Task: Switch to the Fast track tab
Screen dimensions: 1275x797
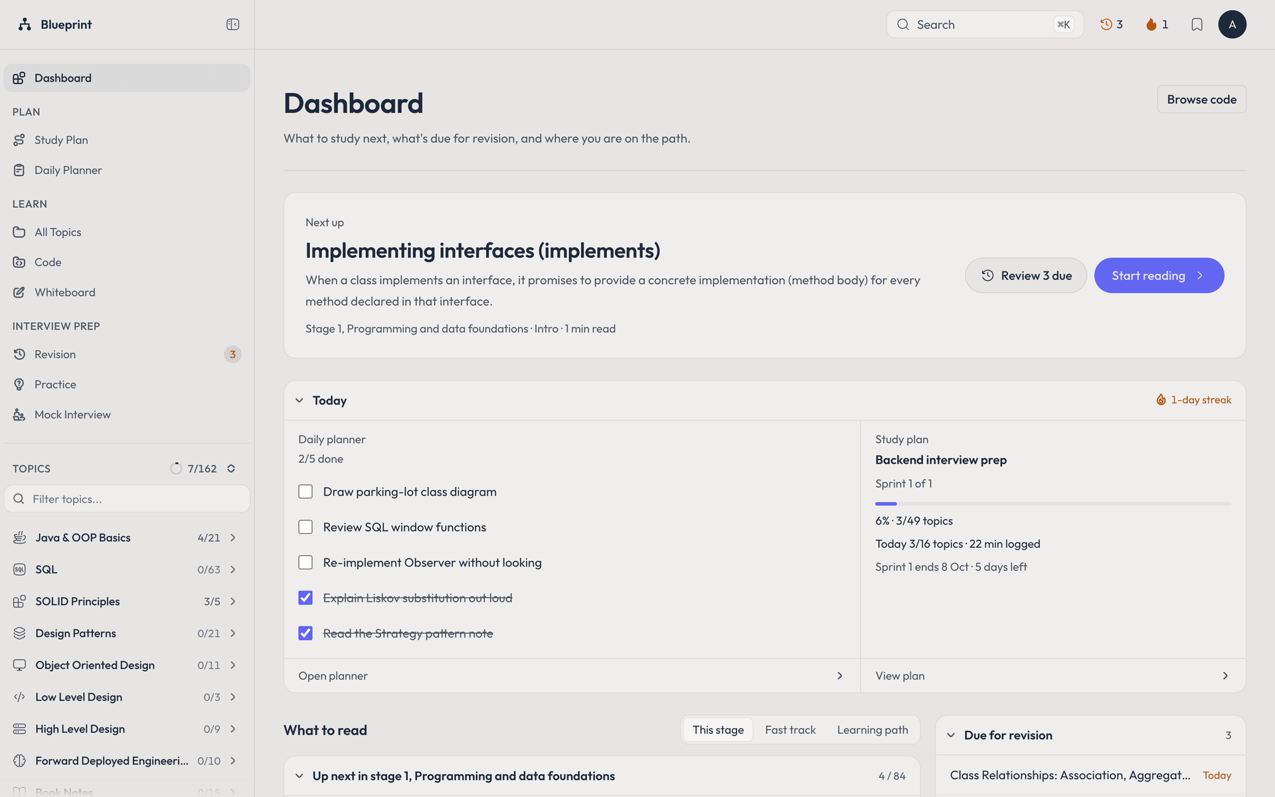Action: pos(790,730)
